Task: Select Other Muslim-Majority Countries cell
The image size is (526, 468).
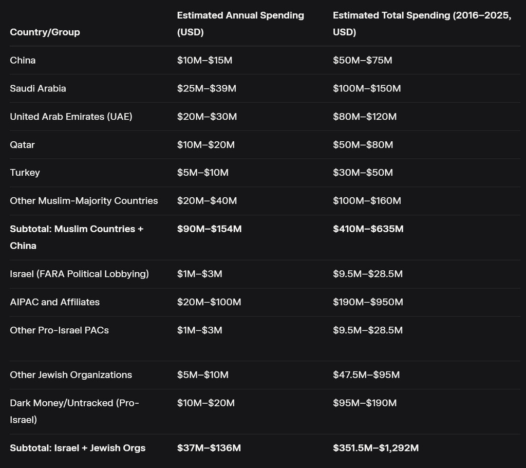Action: click(84, 201)
